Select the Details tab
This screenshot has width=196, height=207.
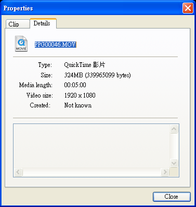coord(43,23)
